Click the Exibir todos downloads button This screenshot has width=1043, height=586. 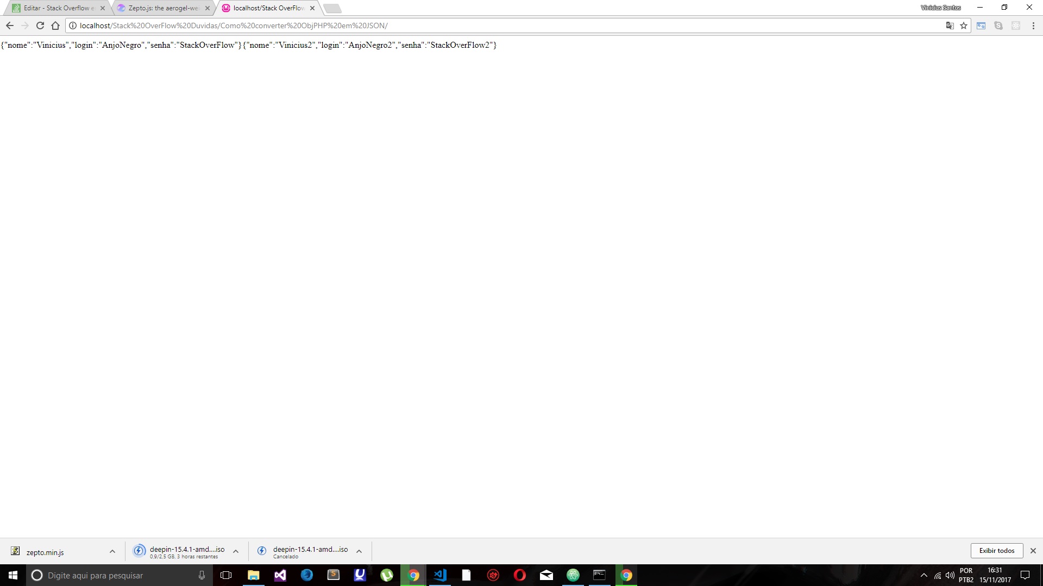point(997,550)
